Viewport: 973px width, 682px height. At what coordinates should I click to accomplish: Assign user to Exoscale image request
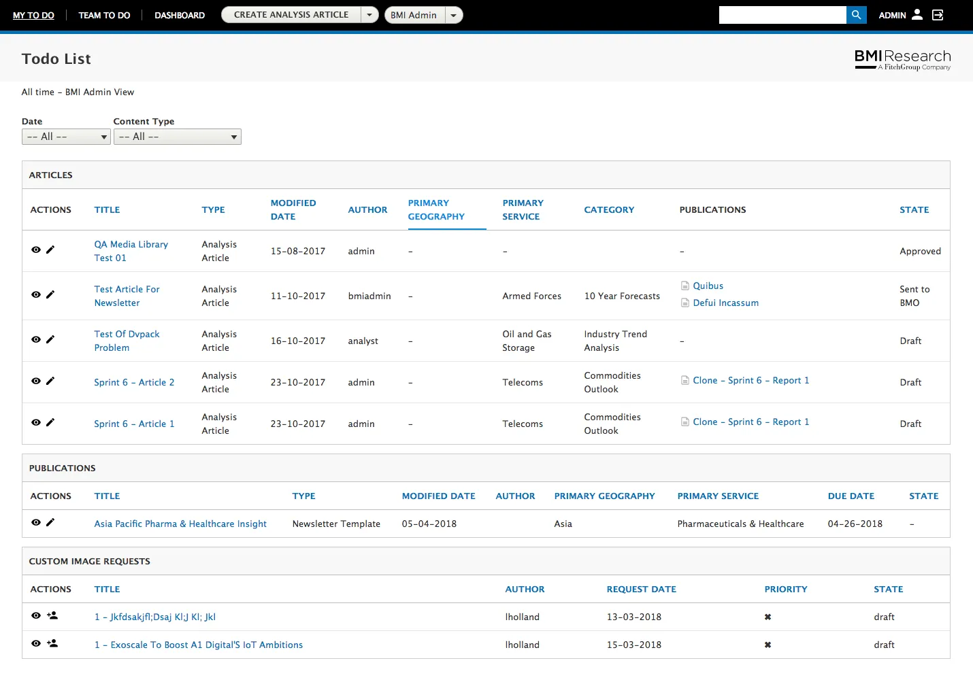52,644
